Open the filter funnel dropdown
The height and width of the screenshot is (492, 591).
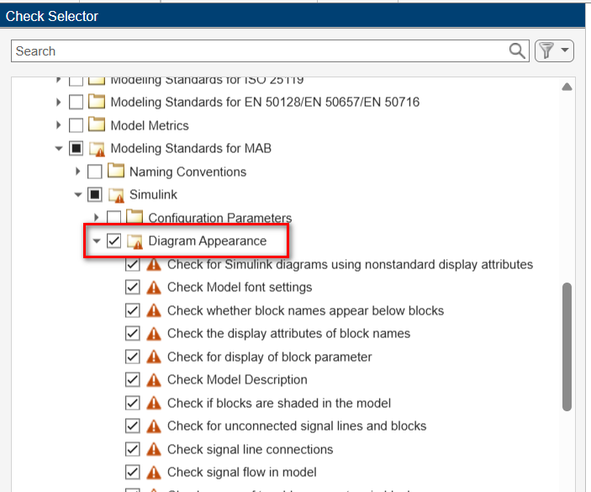[554, 50]
